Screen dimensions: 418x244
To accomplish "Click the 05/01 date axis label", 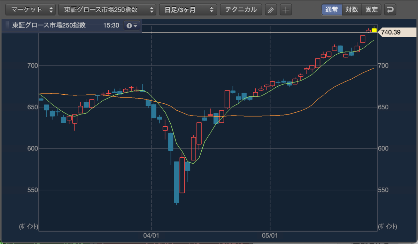I will coord(270,236).
